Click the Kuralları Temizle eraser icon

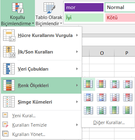tap(5, 124)
